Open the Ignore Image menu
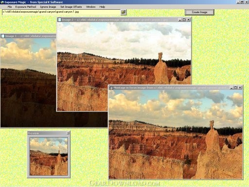This screenshot has height=187, width=249. 48,7
